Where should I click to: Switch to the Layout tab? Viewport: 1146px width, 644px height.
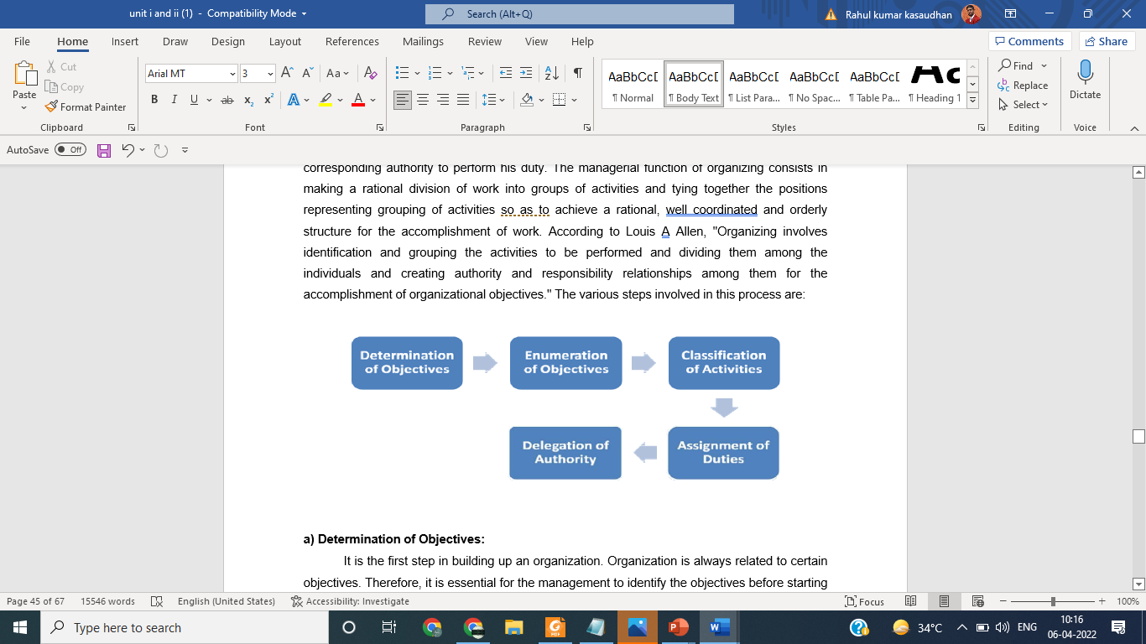[285, 41]
